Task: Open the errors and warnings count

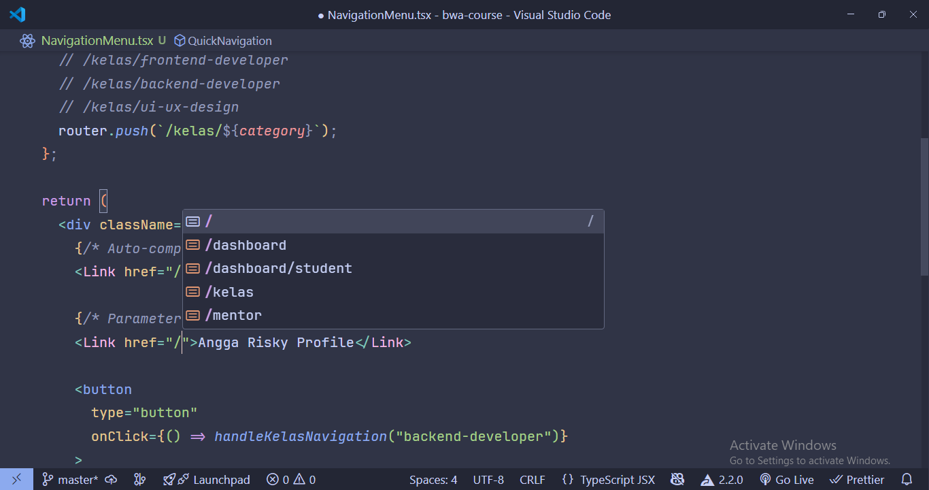Action: coord(291,480)
